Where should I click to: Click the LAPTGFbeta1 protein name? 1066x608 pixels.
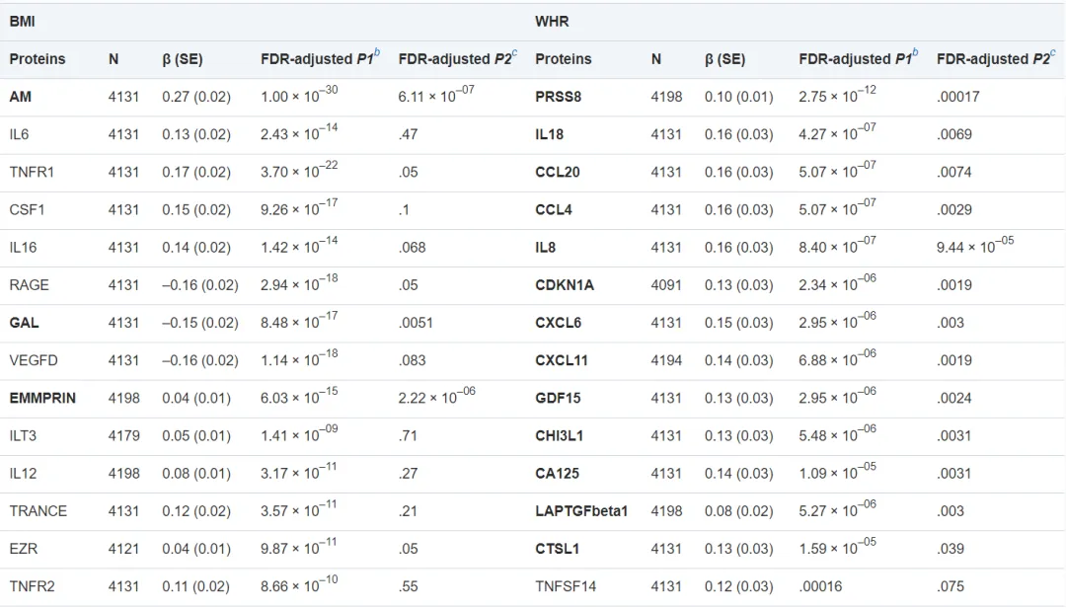pos(581,511)
